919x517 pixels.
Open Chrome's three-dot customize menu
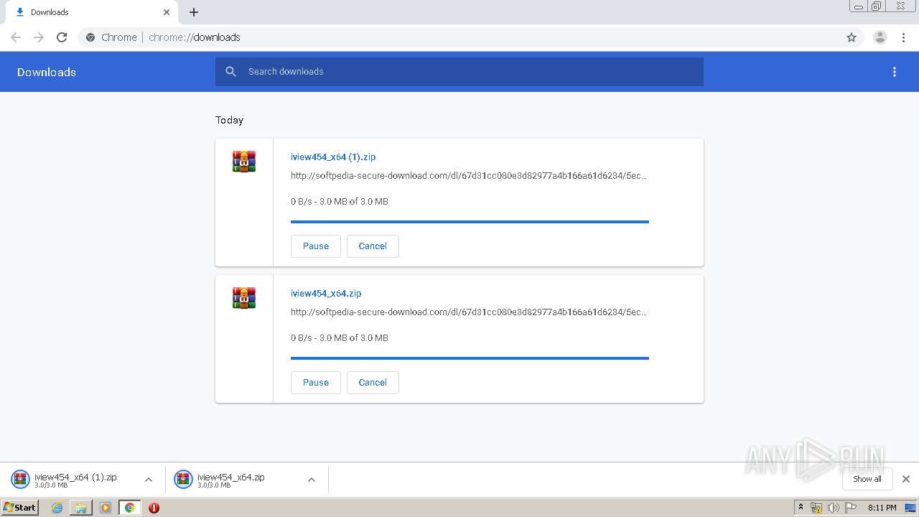[904, 37]
